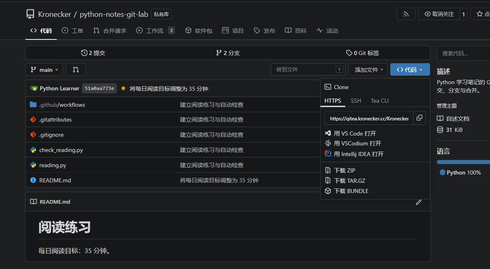Focus the 搜索代码 search box
The width and height of the screenshot is (490, 269).
pyautogui.click(x=463, y=53)
